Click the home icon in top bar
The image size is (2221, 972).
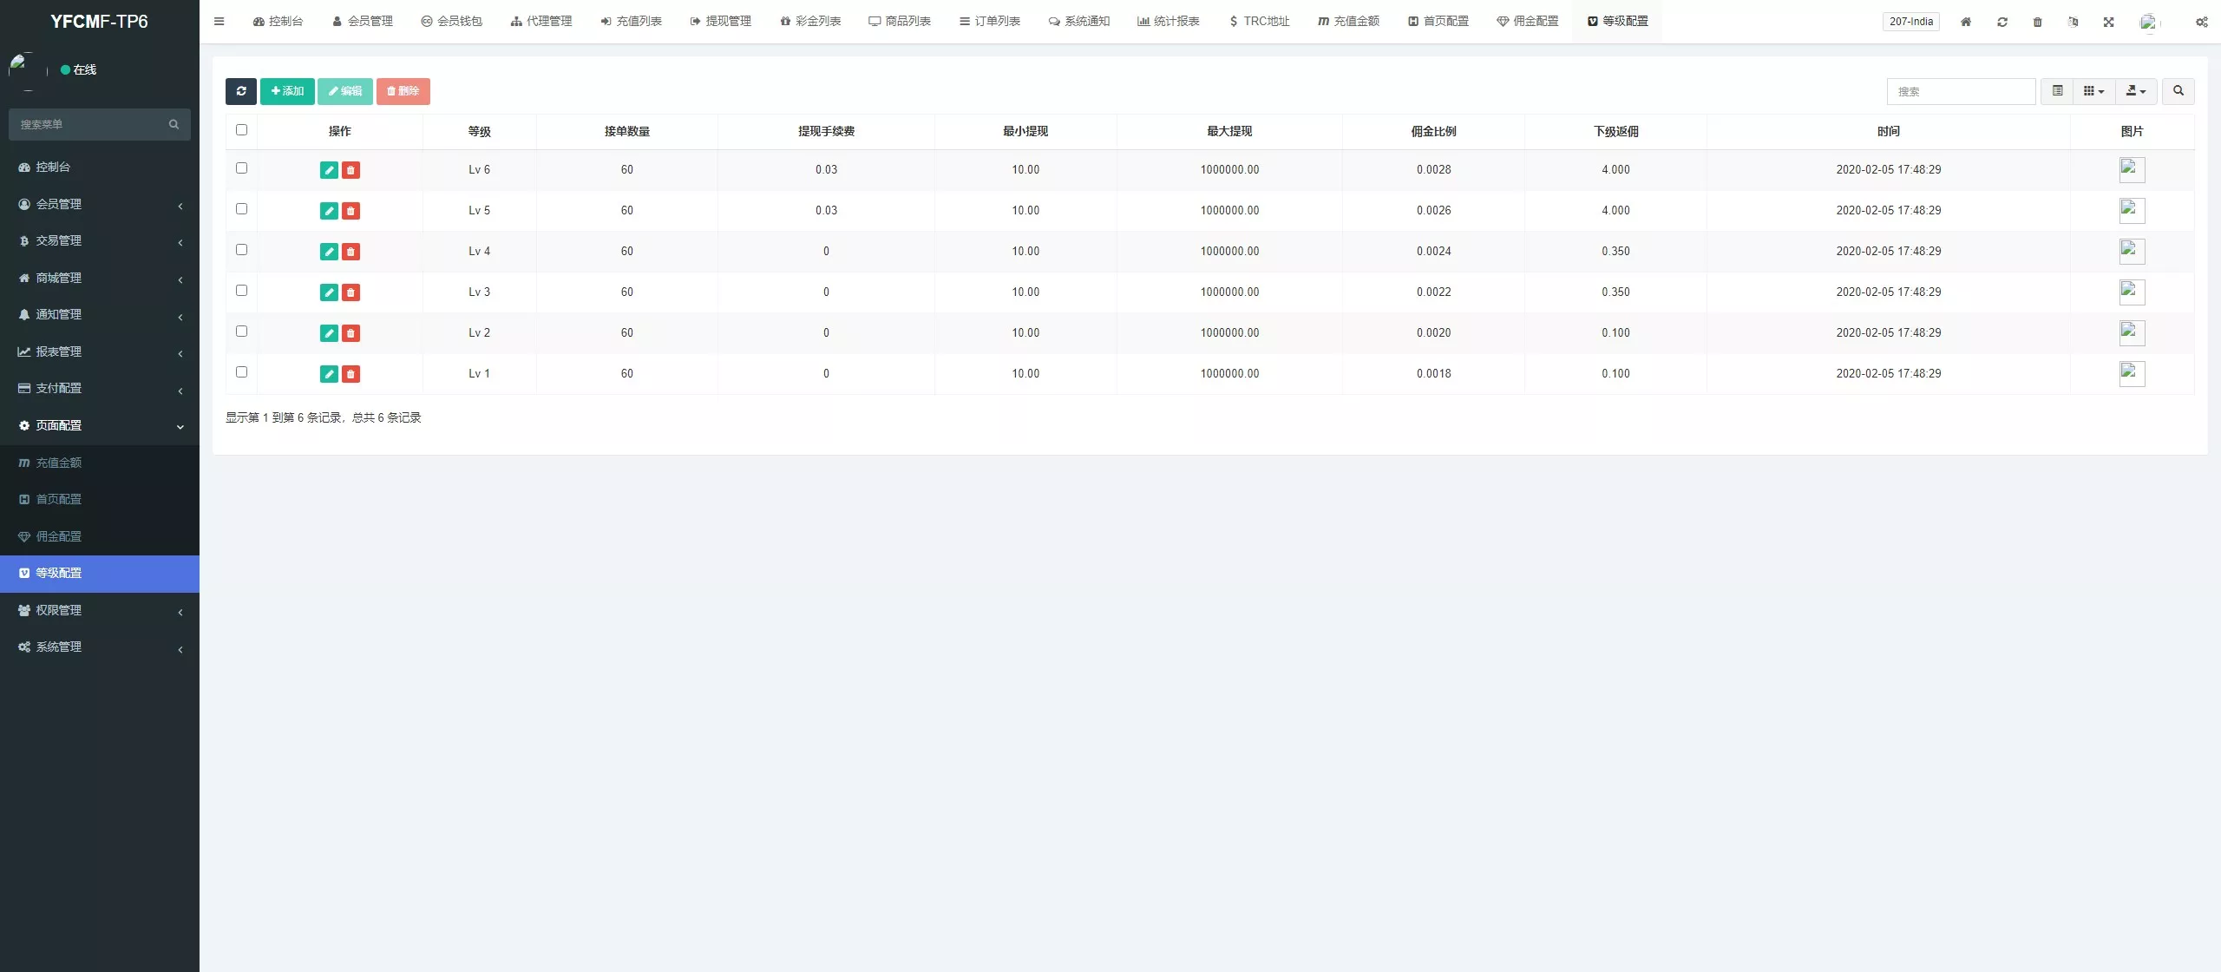click(1966, 22)
